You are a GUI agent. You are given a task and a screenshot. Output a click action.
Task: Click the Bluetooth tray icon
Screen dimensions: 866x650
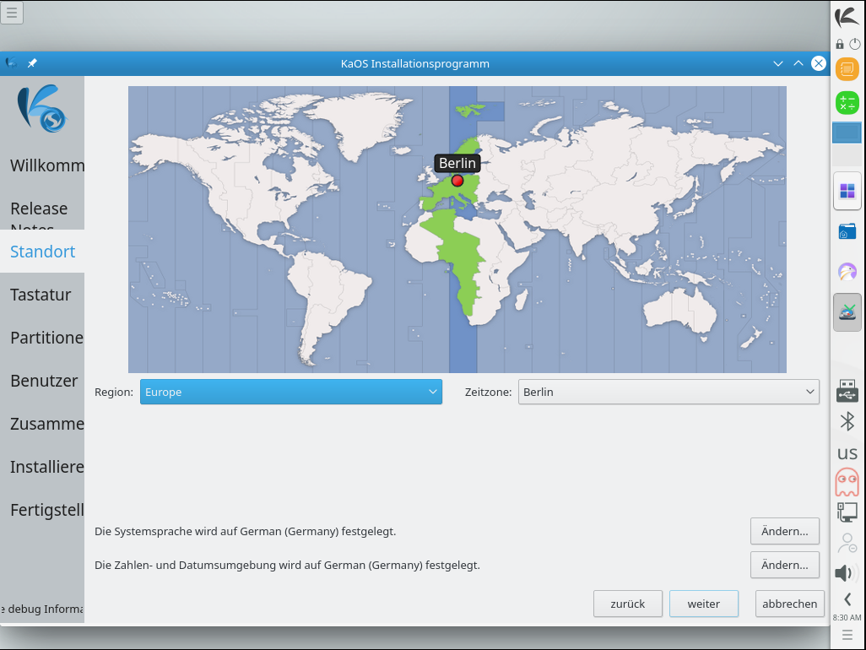pos(847,421)
